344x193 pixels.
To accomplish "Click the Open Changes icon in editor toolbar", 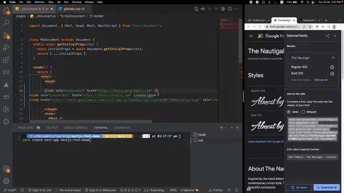I will 196,9.
